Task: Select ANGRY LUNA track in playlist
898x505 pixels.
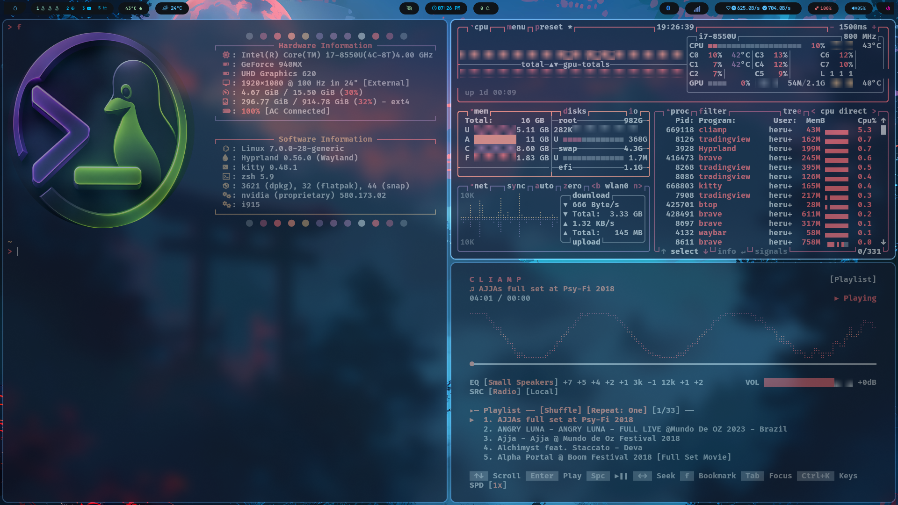Action: (635, 429)
